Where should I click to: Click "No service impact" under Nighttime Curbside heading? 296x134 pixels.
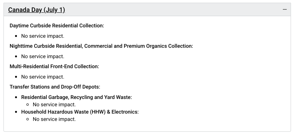point(43,56)
